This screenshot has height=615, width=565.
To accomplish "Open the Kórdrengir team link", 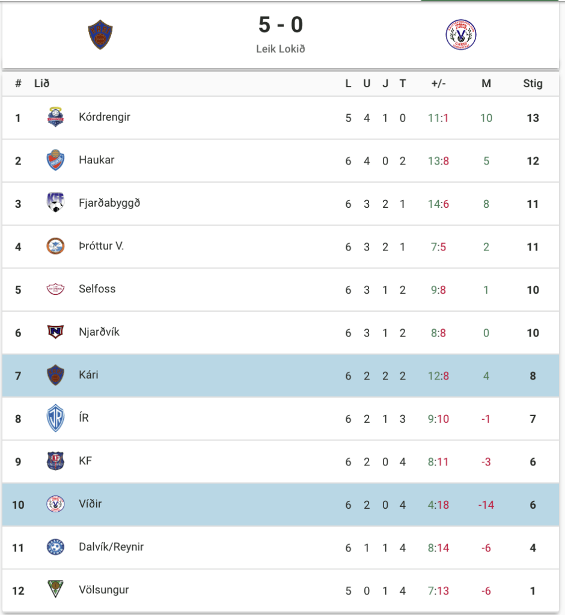I will 105,117.
